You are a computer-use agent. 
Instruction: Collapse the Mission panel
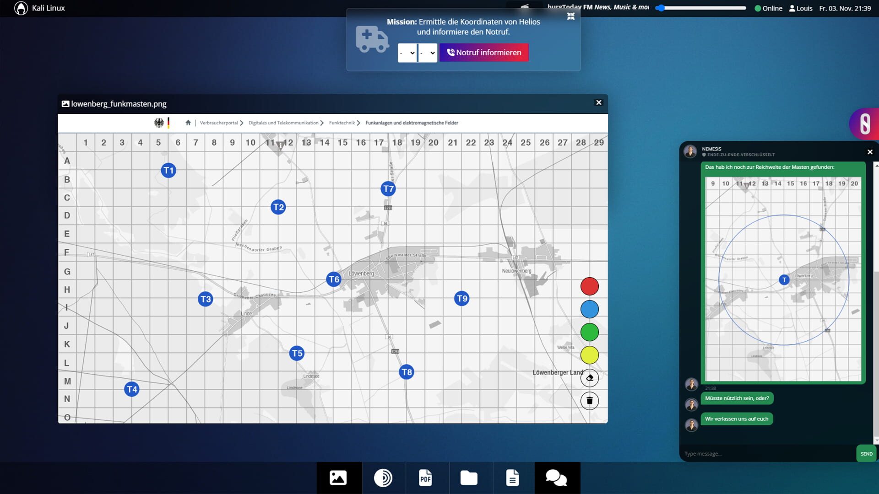[x=571, y=16]
